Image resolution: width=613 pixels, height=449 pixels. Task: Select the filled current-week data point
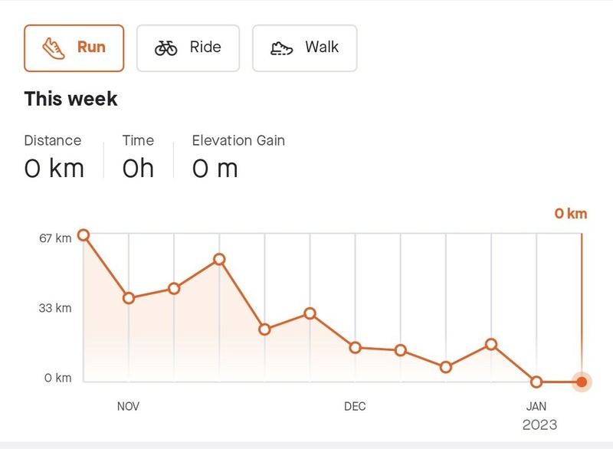tap(582, 382)
